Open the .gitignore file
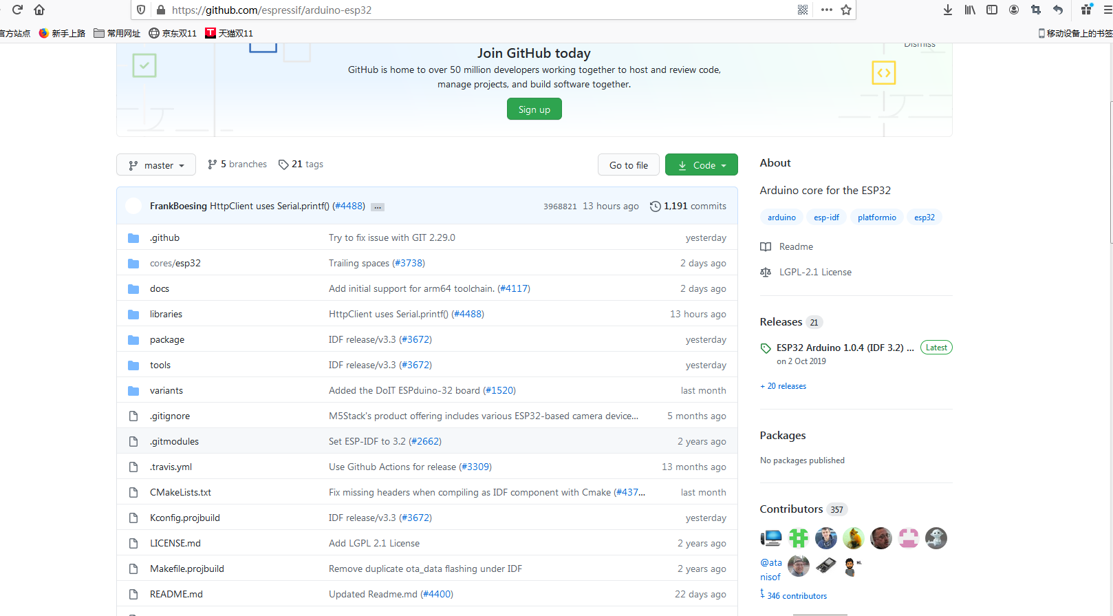This screenshot has height=616, width=1113. point(170,416)
